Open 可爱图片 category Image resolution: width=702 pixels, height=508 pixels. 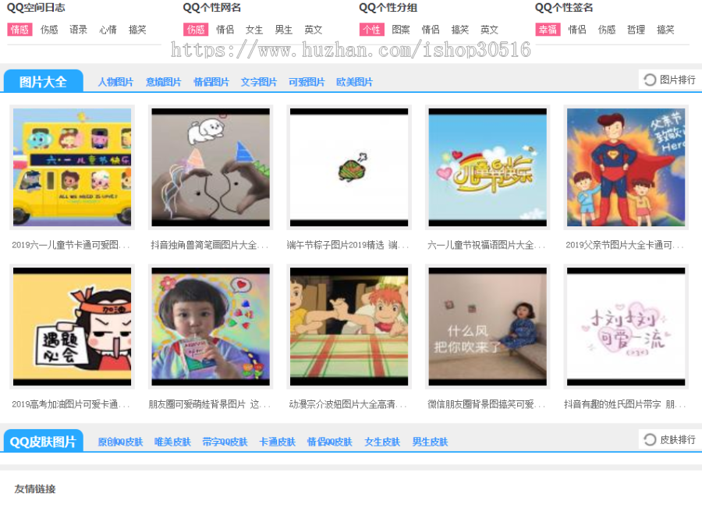pyautogui.click(x=307, y=83)
